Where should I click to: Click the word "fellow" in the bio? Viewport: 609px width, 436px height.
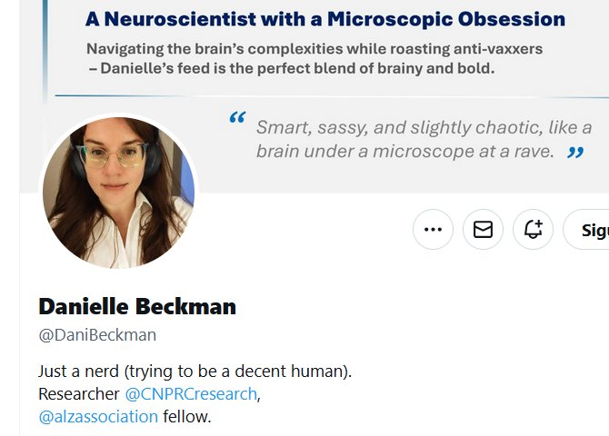click(x=186, y=417)
